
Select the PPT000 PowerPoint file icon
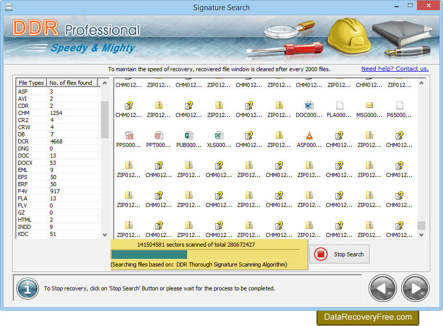[x=159, y=135]
